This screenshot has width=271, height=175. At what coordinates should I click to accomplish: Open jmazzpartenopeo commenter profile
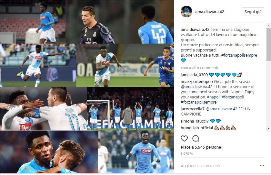tap(197, 82)
